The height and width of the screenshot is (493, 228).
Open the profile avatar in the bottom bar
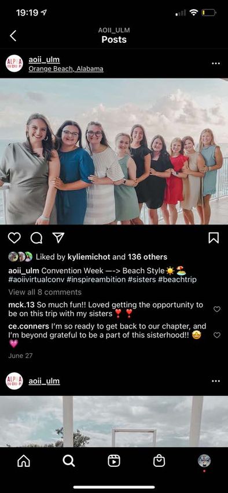click(x=204, y=461)
